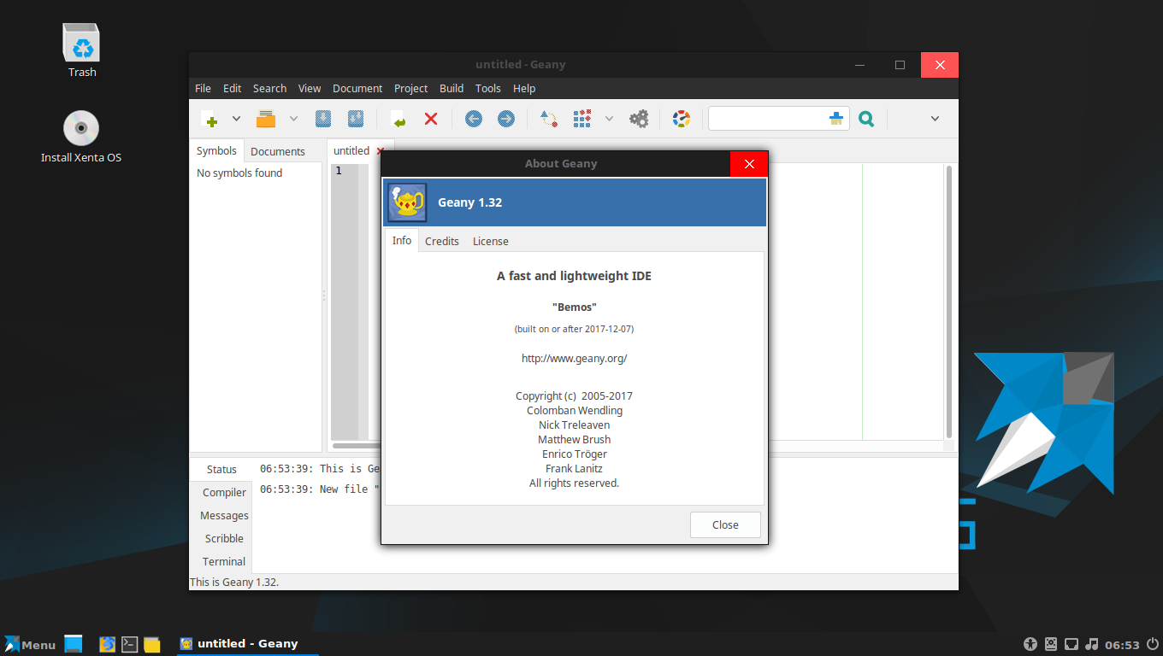Expand the toolbar overflow chevron

[x=935, y=119]
